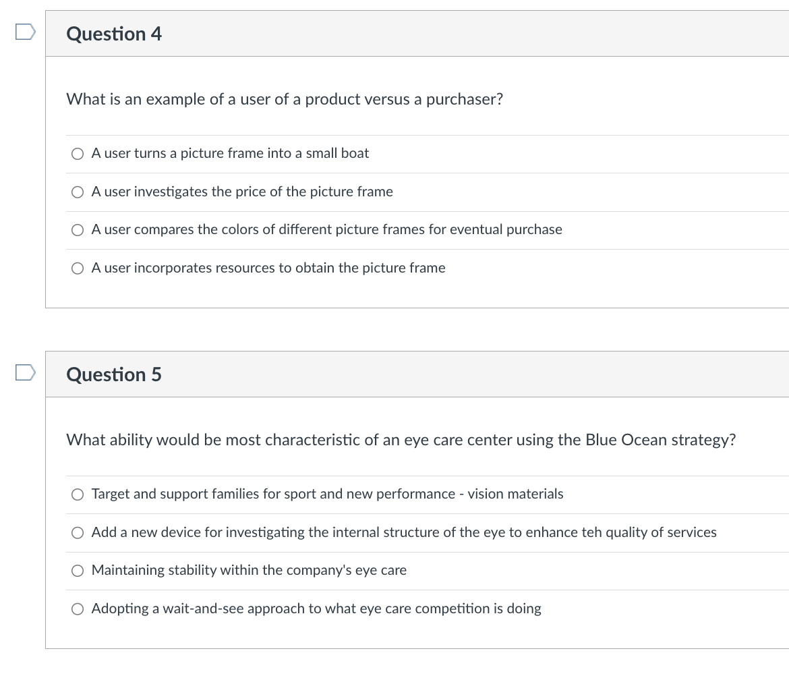Click the label 'obtain the picture frame'
The width and height of the screenshot is (789, 676).
[x=370, y=268]
